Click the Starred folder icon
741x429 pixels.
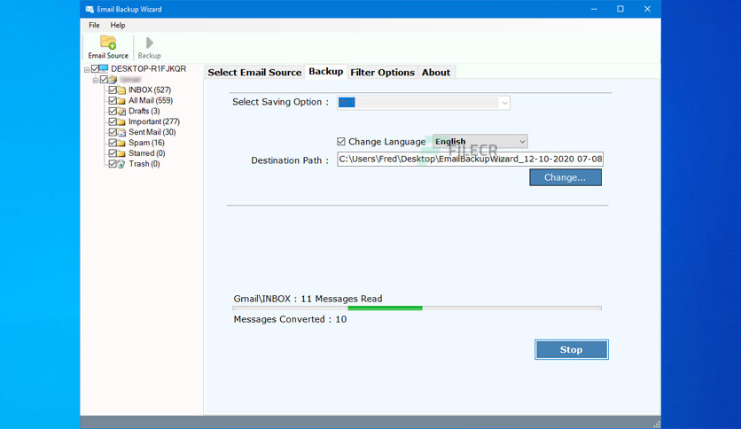[x=121, y=153]
